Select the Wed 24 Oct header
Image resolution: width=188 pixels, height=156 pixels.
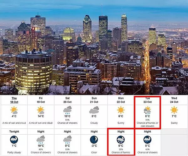pyautogui.click(x=174, y=100)
